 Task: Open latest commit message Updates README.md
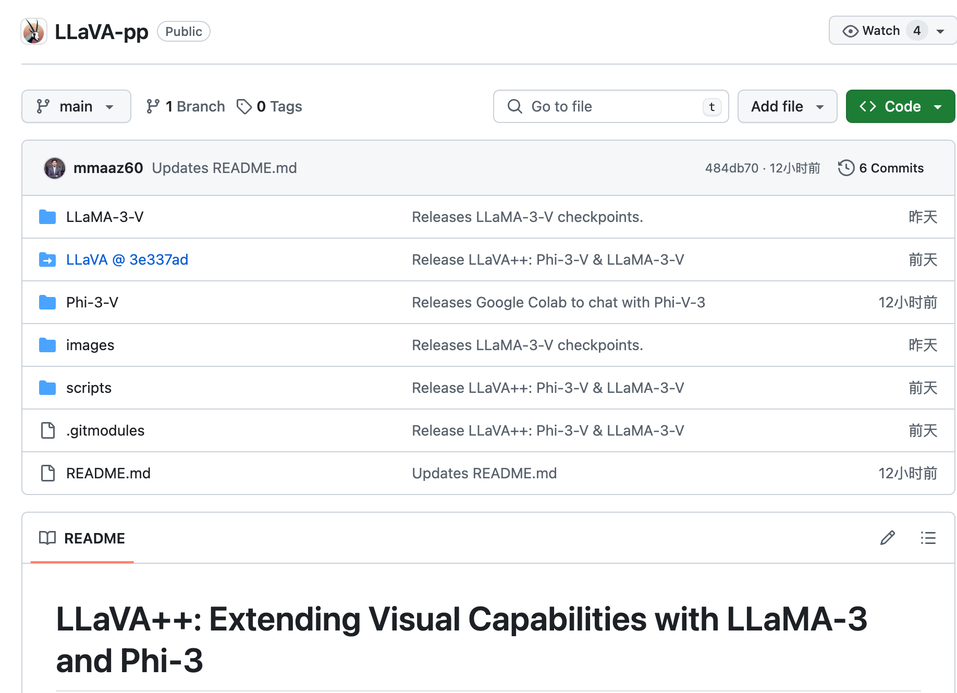coord(224,168)
